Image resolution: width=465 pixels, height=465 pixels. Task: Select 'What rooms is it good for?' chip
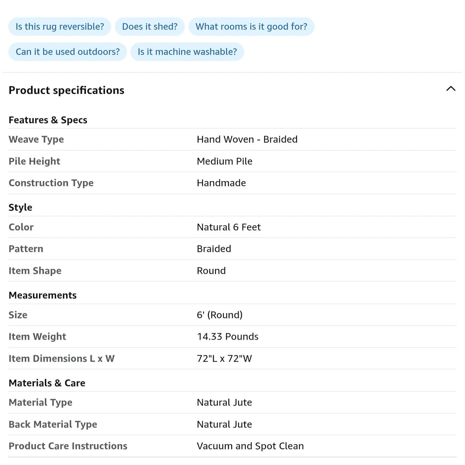coord(251,26)
